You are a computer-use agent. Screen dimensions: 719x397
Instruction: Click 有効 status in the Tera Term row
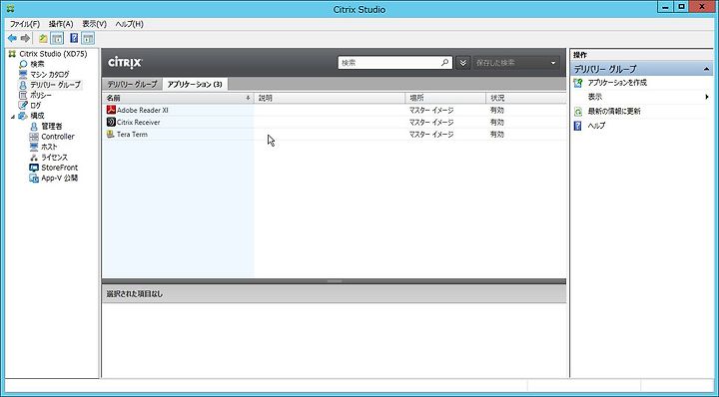(497, 135)
